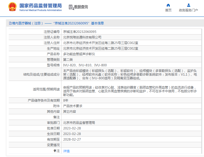Image resolution: width=204 pixels, height=157 pixels.
Task: Select registration number 京械注准20232060095 in the table
Action: pos(80,32)
